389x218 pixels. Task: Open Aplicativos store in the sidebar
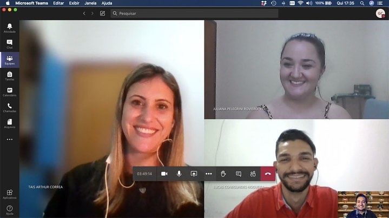pos(9,194)
